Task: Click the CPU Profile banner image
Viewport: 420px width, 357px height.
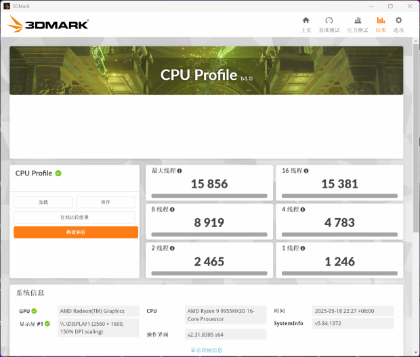Action: click(x=206, y=70)
